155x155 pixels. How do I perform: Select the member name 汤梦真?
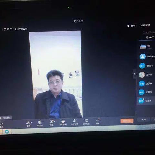[149, 83]
